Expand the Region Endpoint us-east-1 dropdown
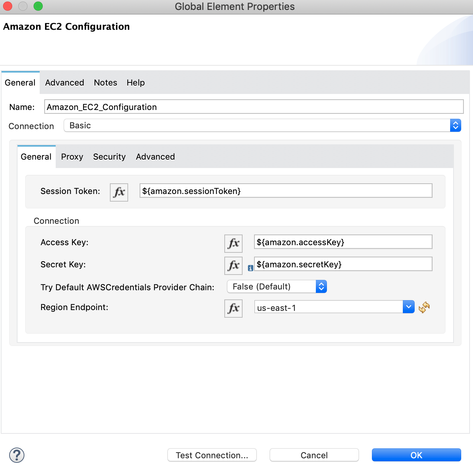 point(408,307)
